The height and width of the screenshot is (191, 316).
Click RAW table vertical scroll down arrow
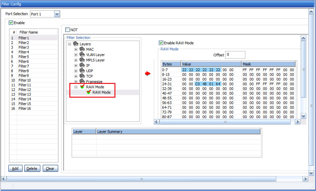click(x=303, y=116)
